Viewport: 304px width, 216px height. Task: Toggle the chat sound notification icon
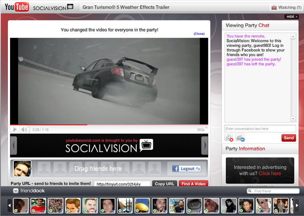(240, 137)
